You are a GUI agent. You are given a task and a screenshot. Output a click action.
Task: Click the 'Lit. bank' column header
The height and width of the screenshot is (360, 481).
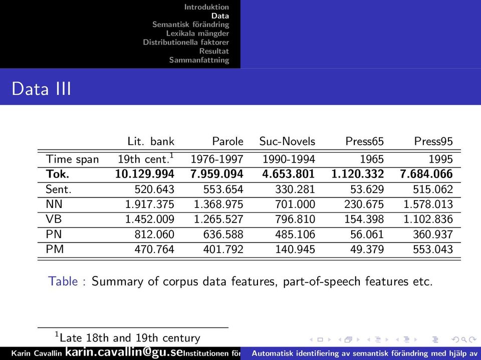pyautogui.click(x=151, y=141)
